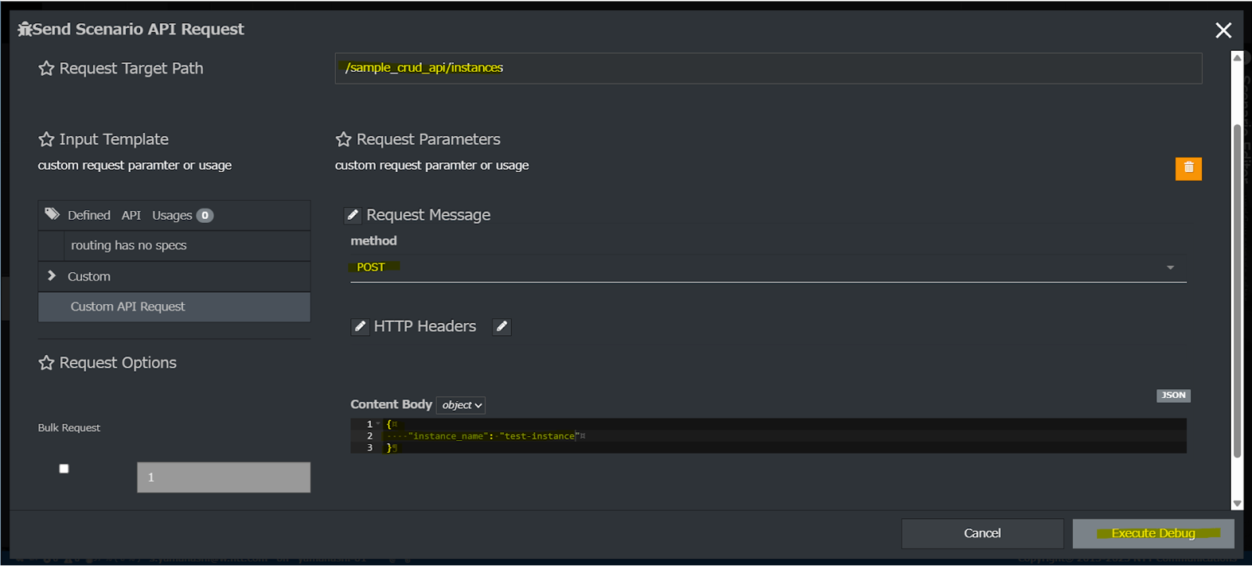Click the Cancel button

pyautogui.click(x=982, y=533)
